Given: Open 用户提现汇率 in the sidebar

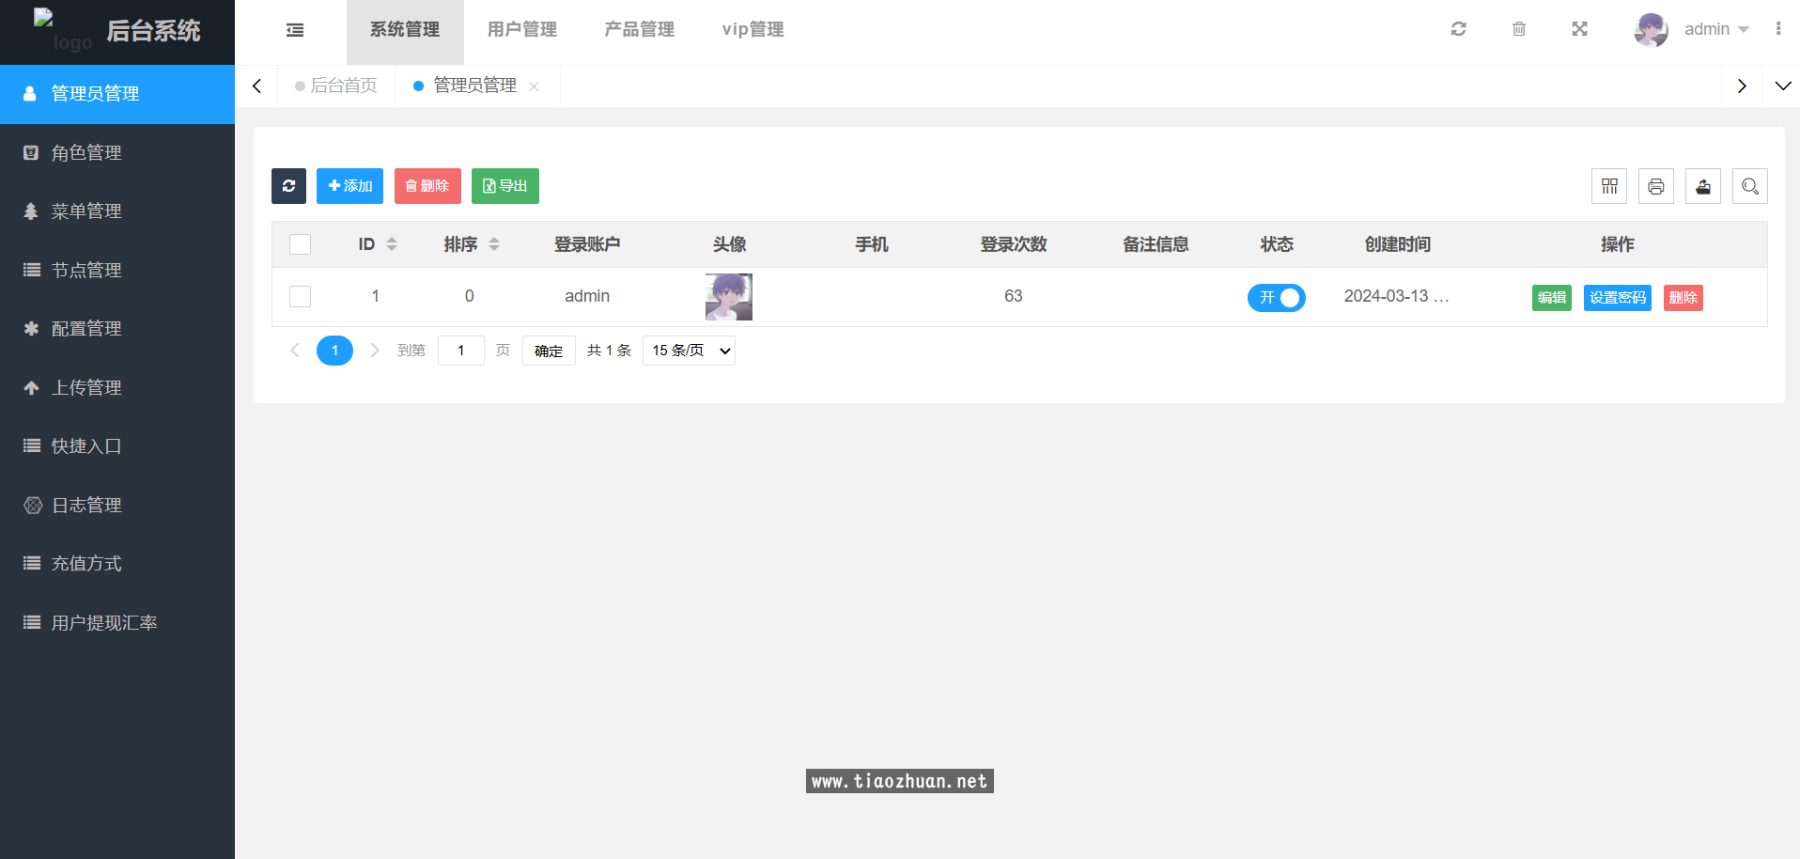Looking at the screenshot, I should pos(117,623).
